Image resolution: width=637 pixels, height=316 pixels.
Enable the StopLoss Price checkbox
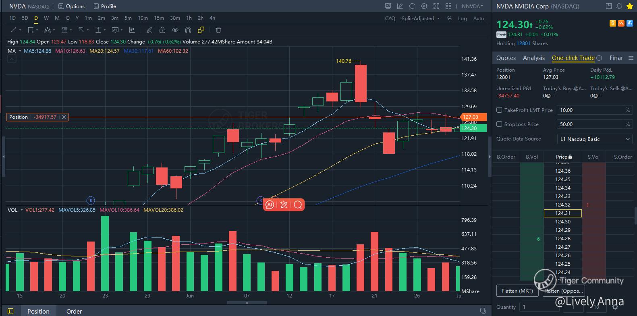coord(499,124)
